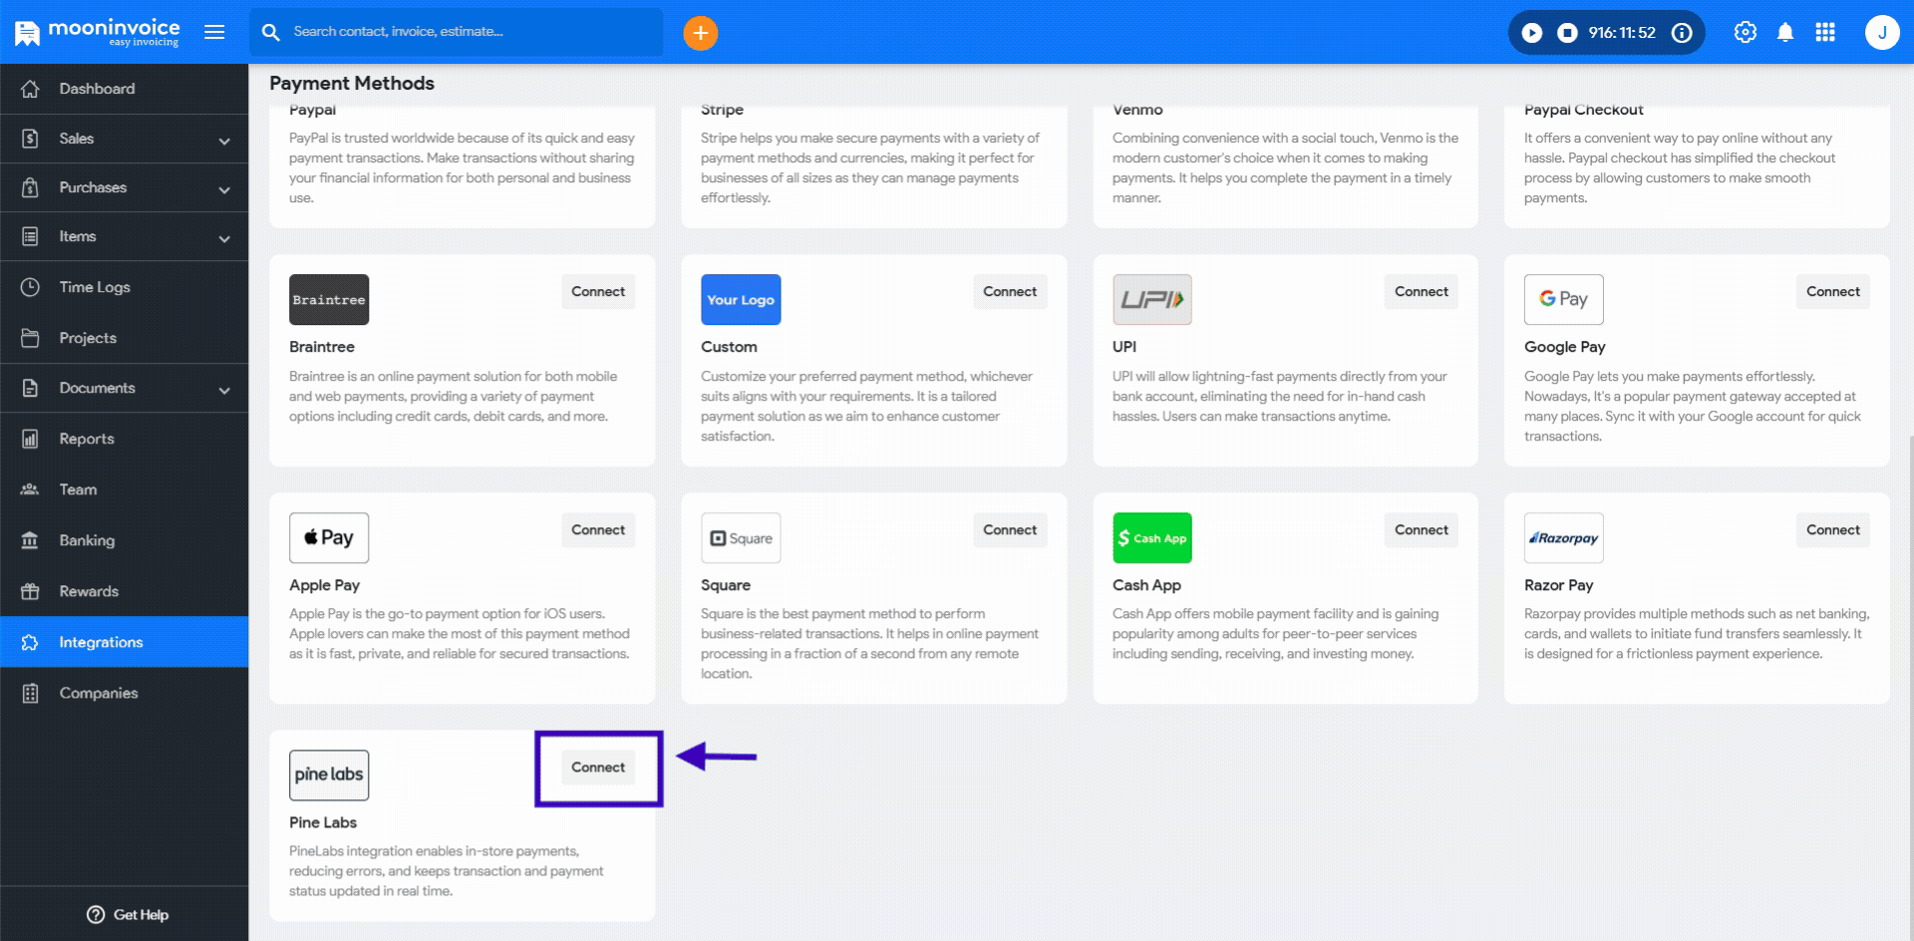
Task: Click the Payment Methods heading
Action: coord(352,83)
